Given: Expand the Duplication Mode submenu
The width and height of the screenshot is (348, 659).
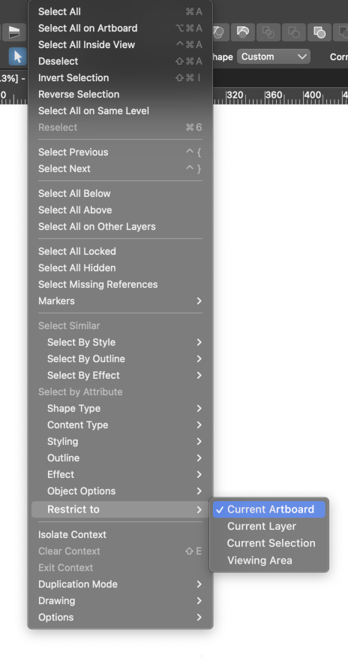Looking at the screenshot, I should pyautogui.click(x=120, y=584).
